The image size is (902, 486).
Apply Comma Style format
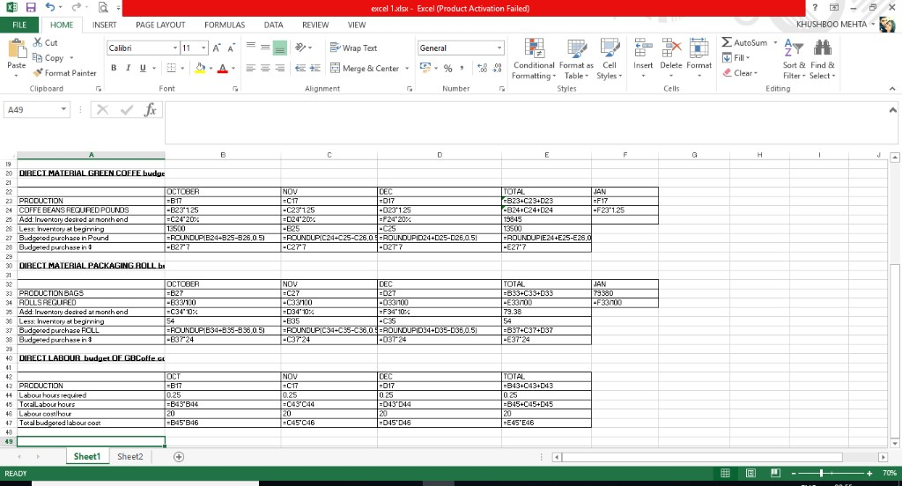pyautogui.click(x=462, y=68)
